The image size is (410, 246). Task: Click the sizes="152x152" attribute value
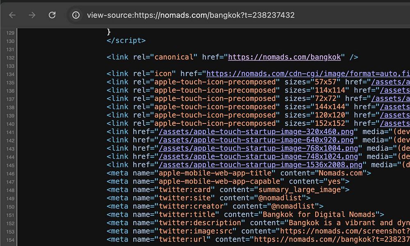point(330,123)
